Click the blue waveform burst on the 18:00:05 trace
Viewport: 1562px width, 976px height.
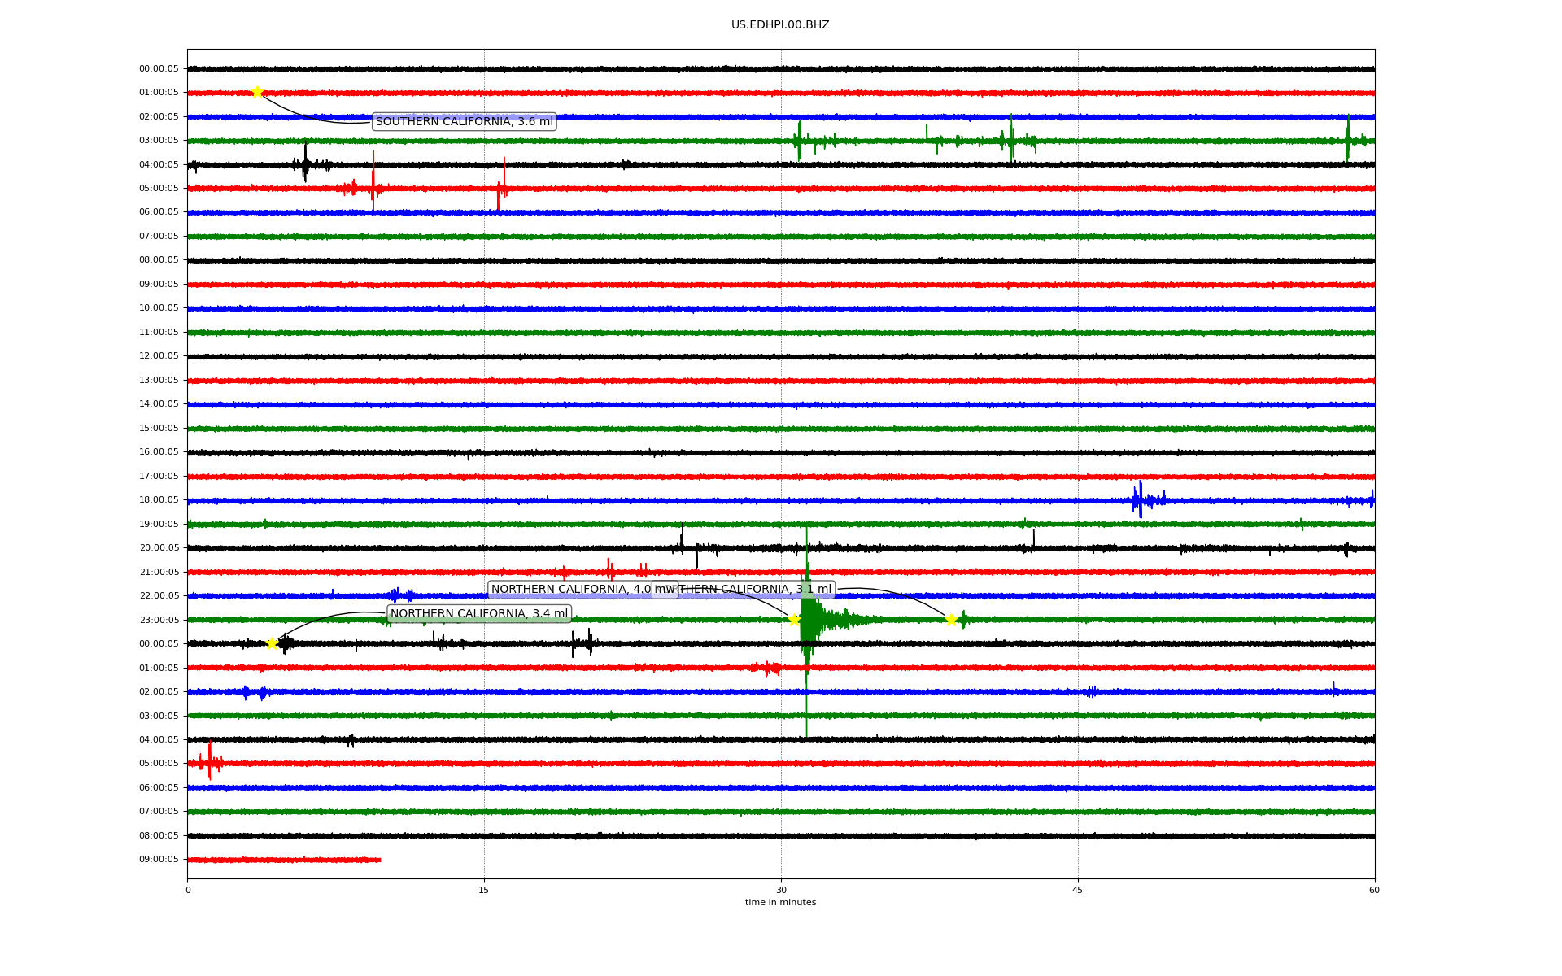click(x=1141, y=499)
